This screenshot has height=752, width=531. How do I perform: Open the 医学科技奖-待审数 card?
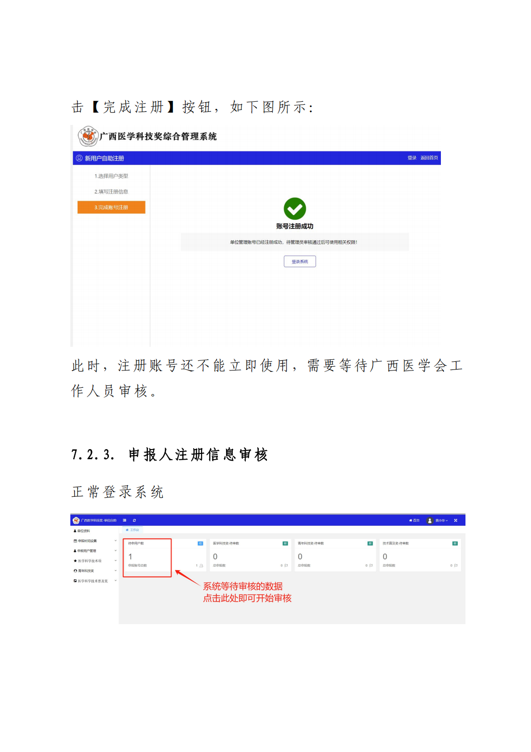[250, 555]
